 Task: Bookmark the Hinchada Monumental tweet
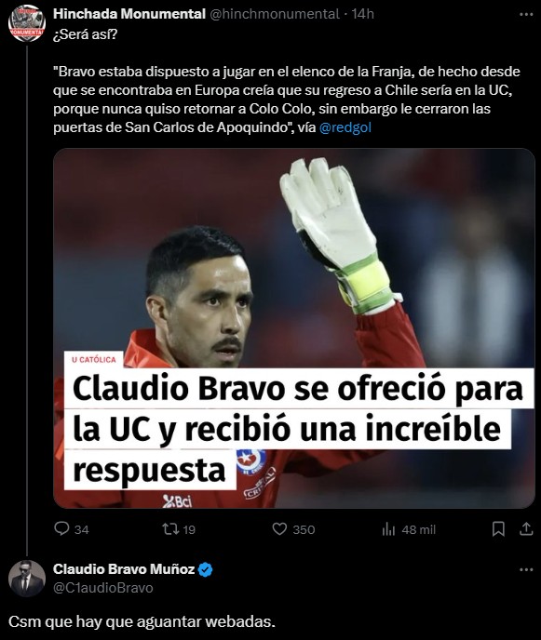coord(498,529)
